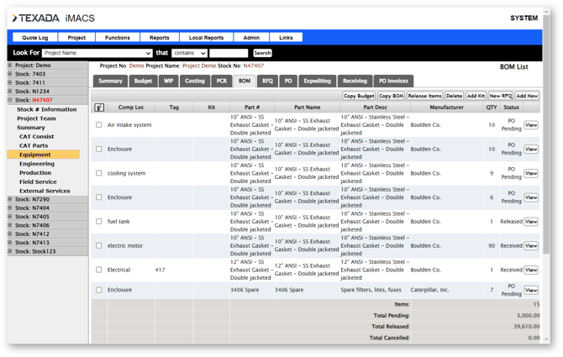Expand the Project: Demo plus icon
563x357 pixels.
10,65
